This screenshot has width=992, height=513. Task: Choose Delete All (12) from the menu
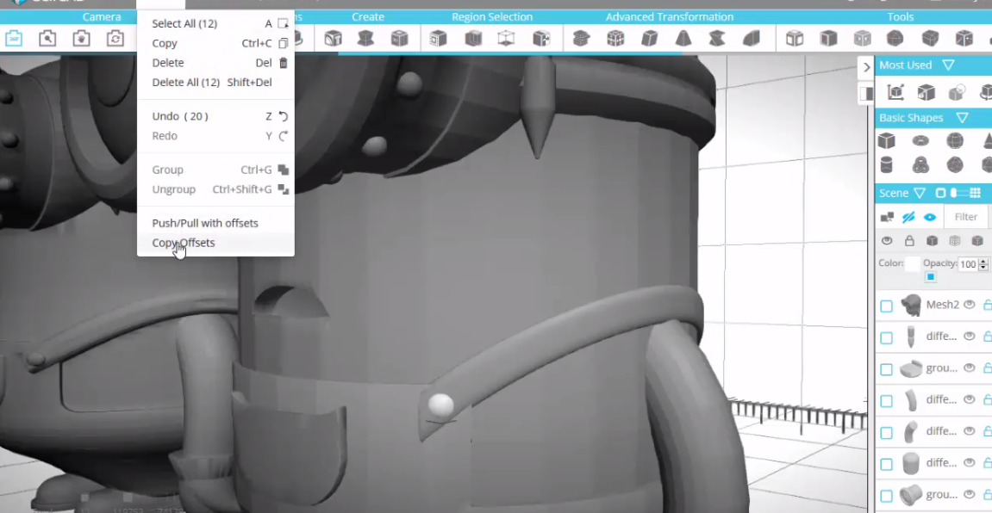[x=215, y=82]
